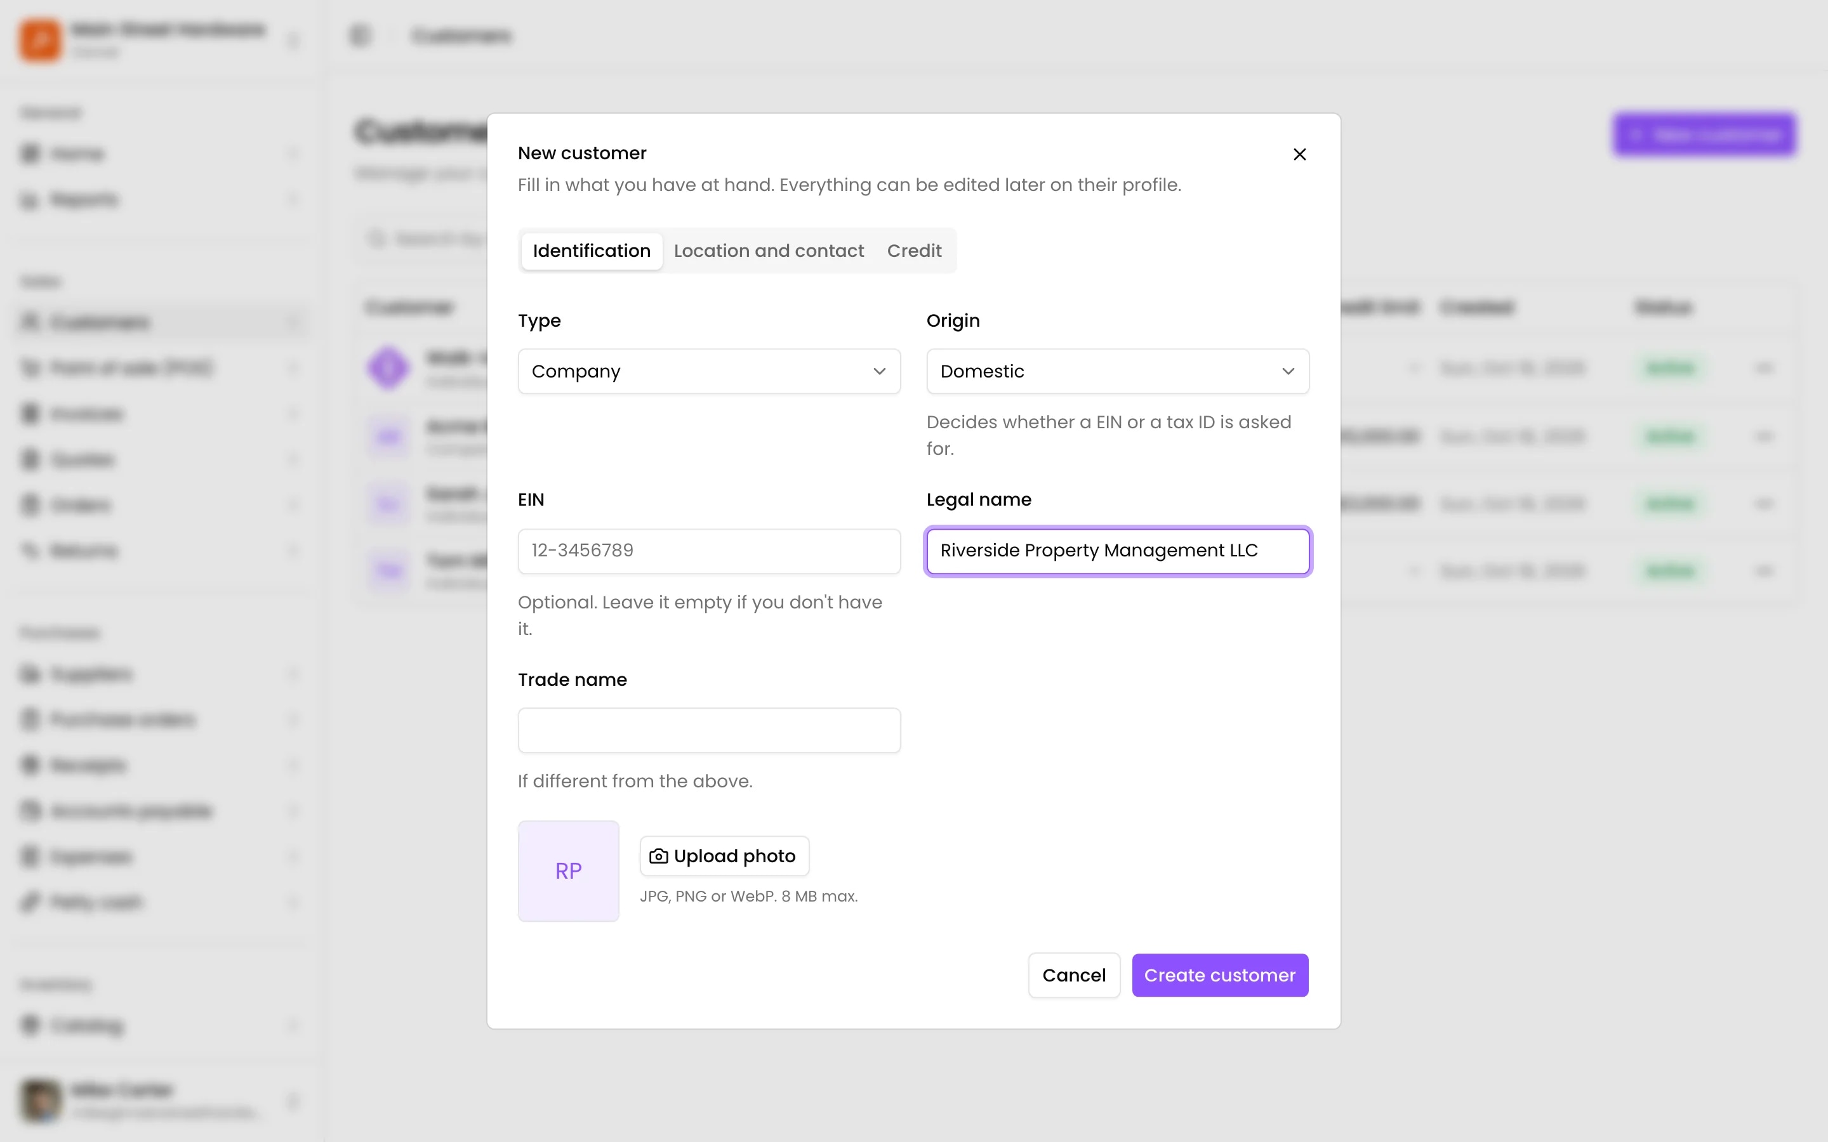This screenshot has width=1828, height=1142.
Task: Click the RP avatar placeholder
Action: coord(568,871)
